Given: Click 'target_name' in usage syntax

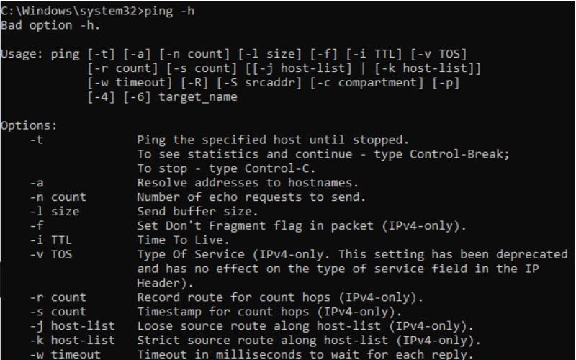Looking at the screenshot, I should 198,97.
